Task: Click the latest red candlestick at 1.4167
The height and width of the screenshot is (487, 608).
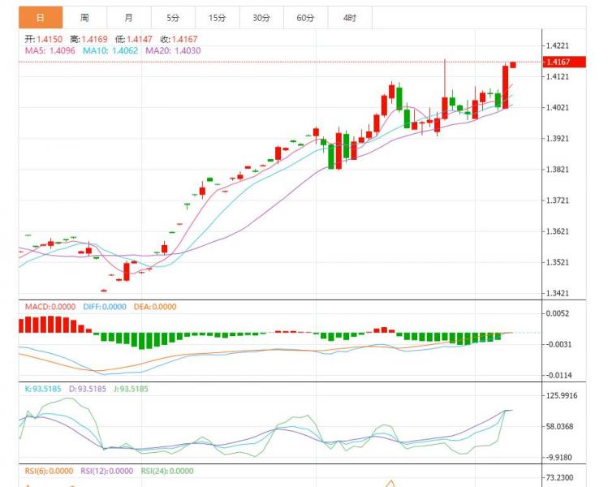Action: point(513,65)
